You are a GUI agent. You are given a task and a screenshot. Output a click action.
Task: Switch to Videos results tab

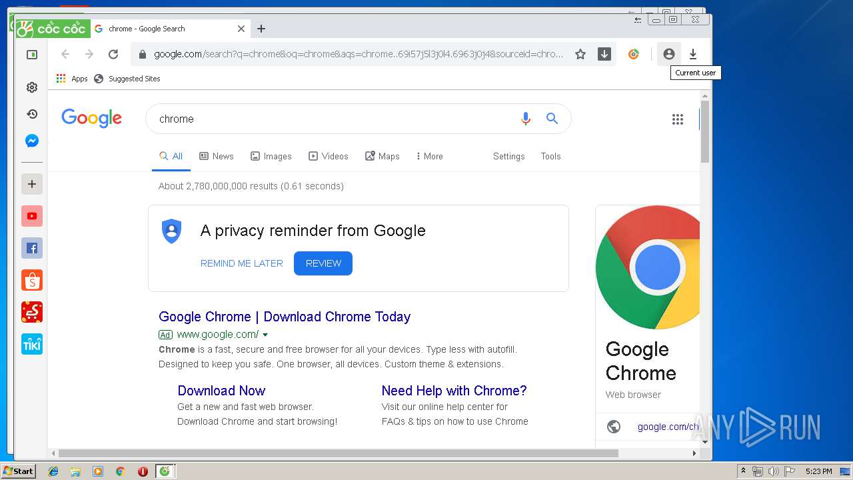tap(329, 157)
